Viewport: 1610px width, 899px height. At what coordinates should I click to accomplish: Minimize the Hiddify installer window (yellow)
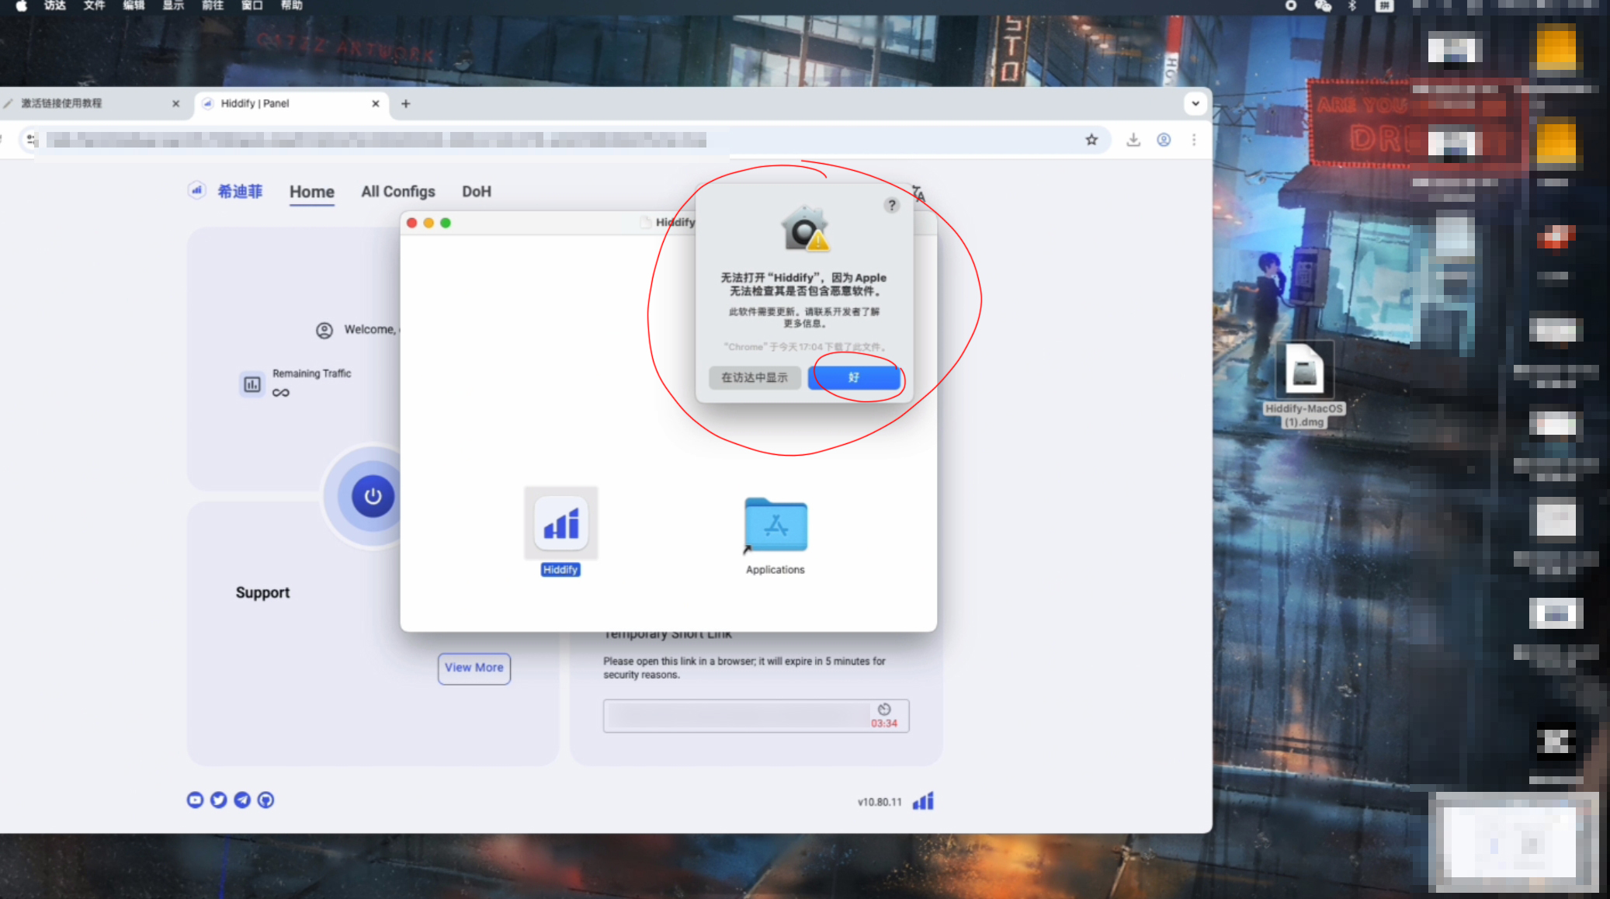pyautogui.click(x=429, y=223)
